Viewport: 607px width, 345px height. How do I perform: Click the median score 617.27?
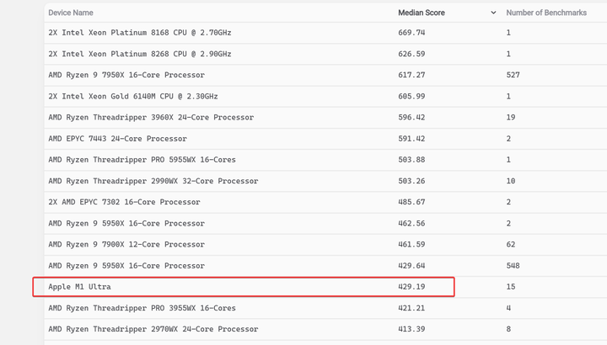[x=411, y=75]
